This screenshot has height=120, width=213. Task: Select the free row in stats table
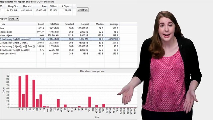click(x=60, y=28)
